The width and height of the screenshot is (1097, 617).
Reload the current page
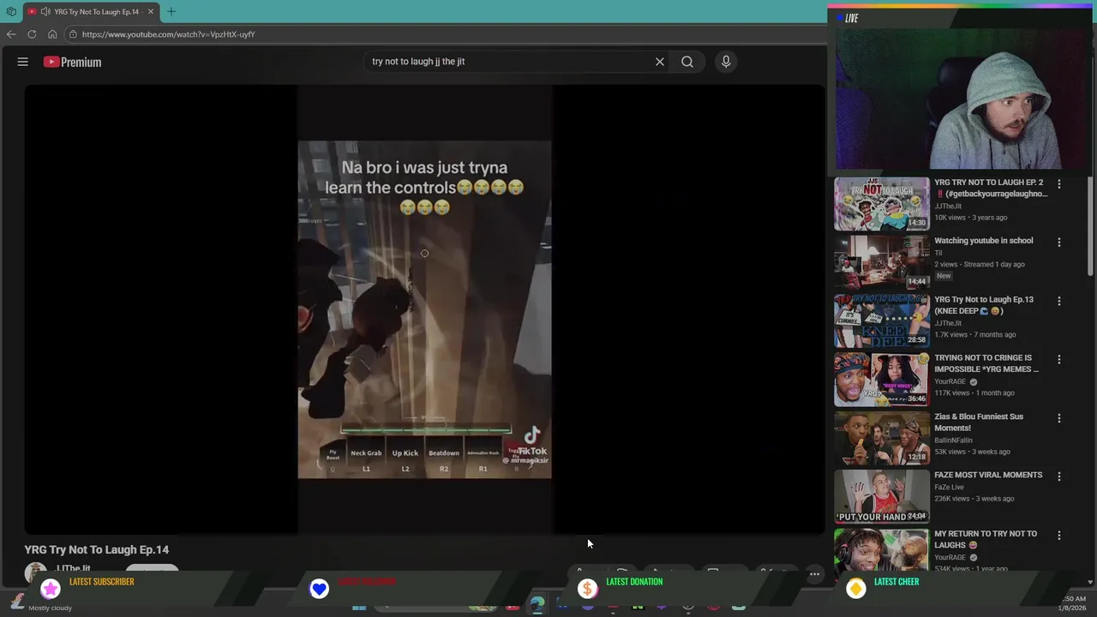tap(32, 34)
